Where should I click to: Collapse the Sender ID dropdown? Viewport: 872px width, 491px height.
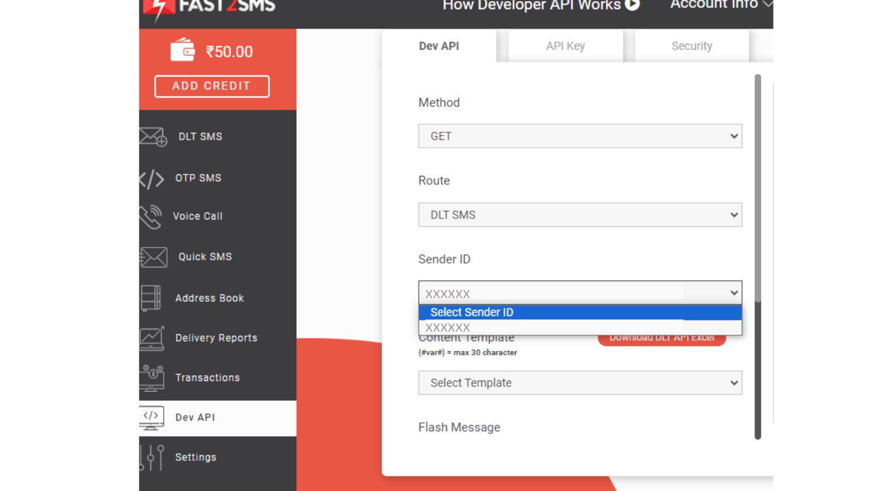click(580, 293)
